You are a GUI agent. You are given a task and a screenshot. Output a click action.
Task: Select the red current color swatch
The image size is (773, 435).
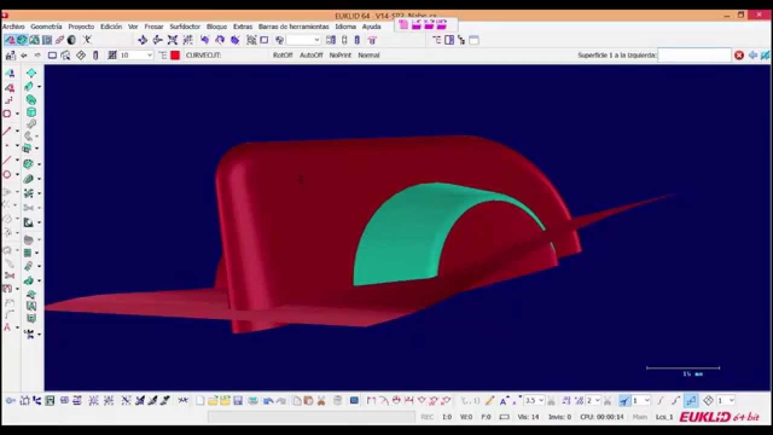coord(175,55)
